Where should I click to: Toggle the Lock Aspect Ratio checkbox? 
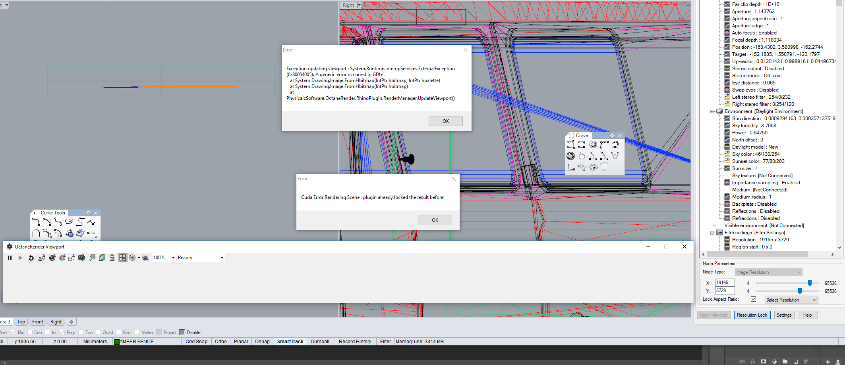click(x=753, y=299)
